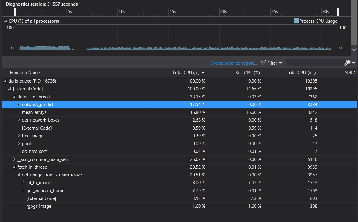Collapse top-level External Code node

(x=10, y=89)
